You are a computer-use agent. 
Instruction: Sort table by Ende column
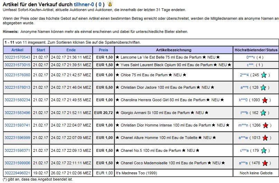pos(71,50)
